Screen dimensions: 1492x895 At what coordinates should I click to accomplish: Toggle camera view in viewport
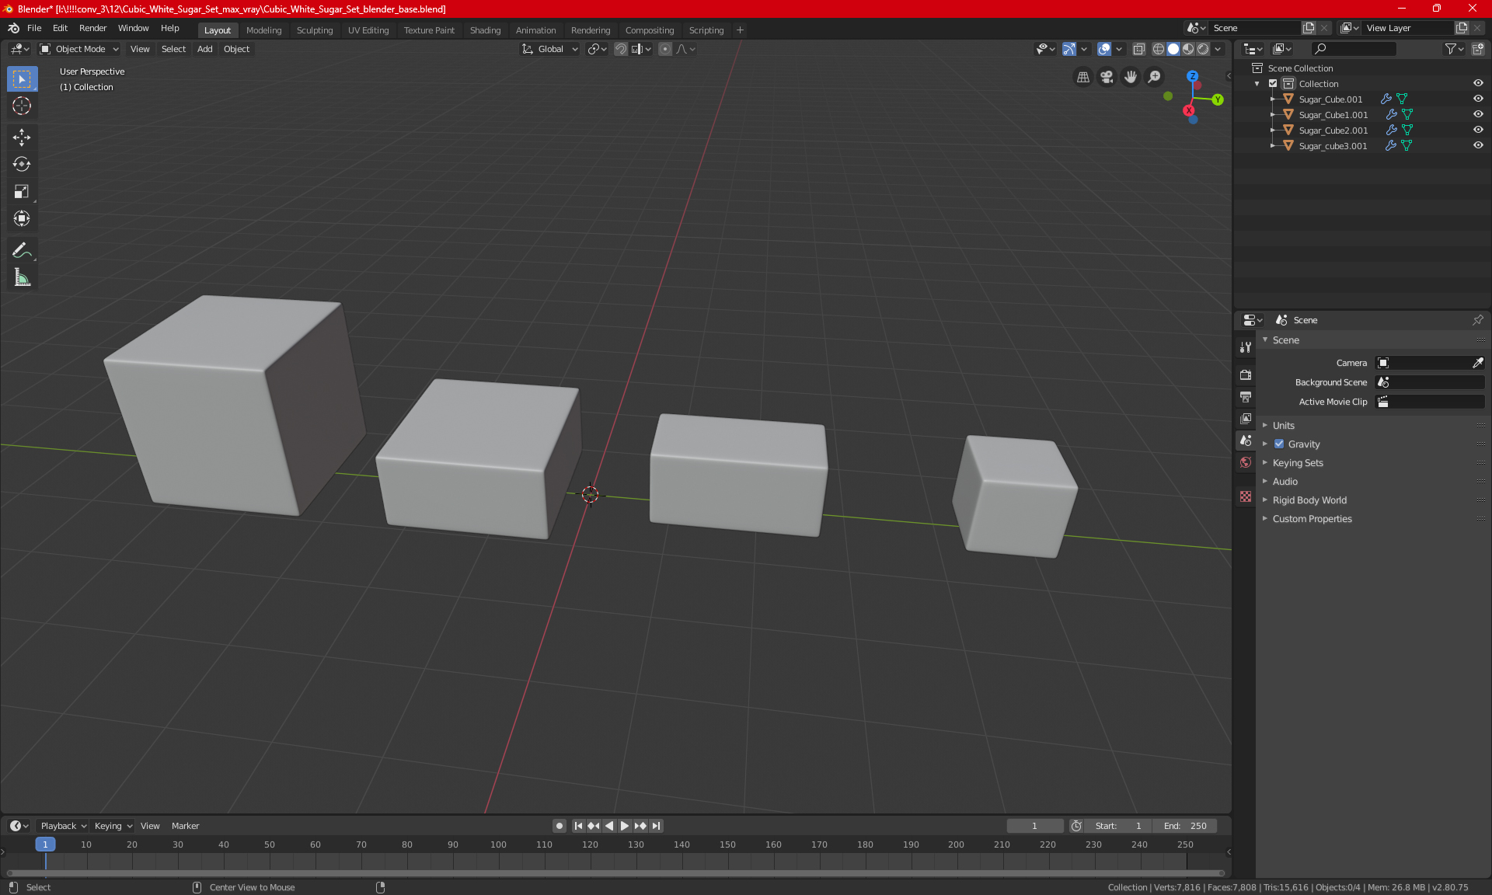coord(1107,77)
